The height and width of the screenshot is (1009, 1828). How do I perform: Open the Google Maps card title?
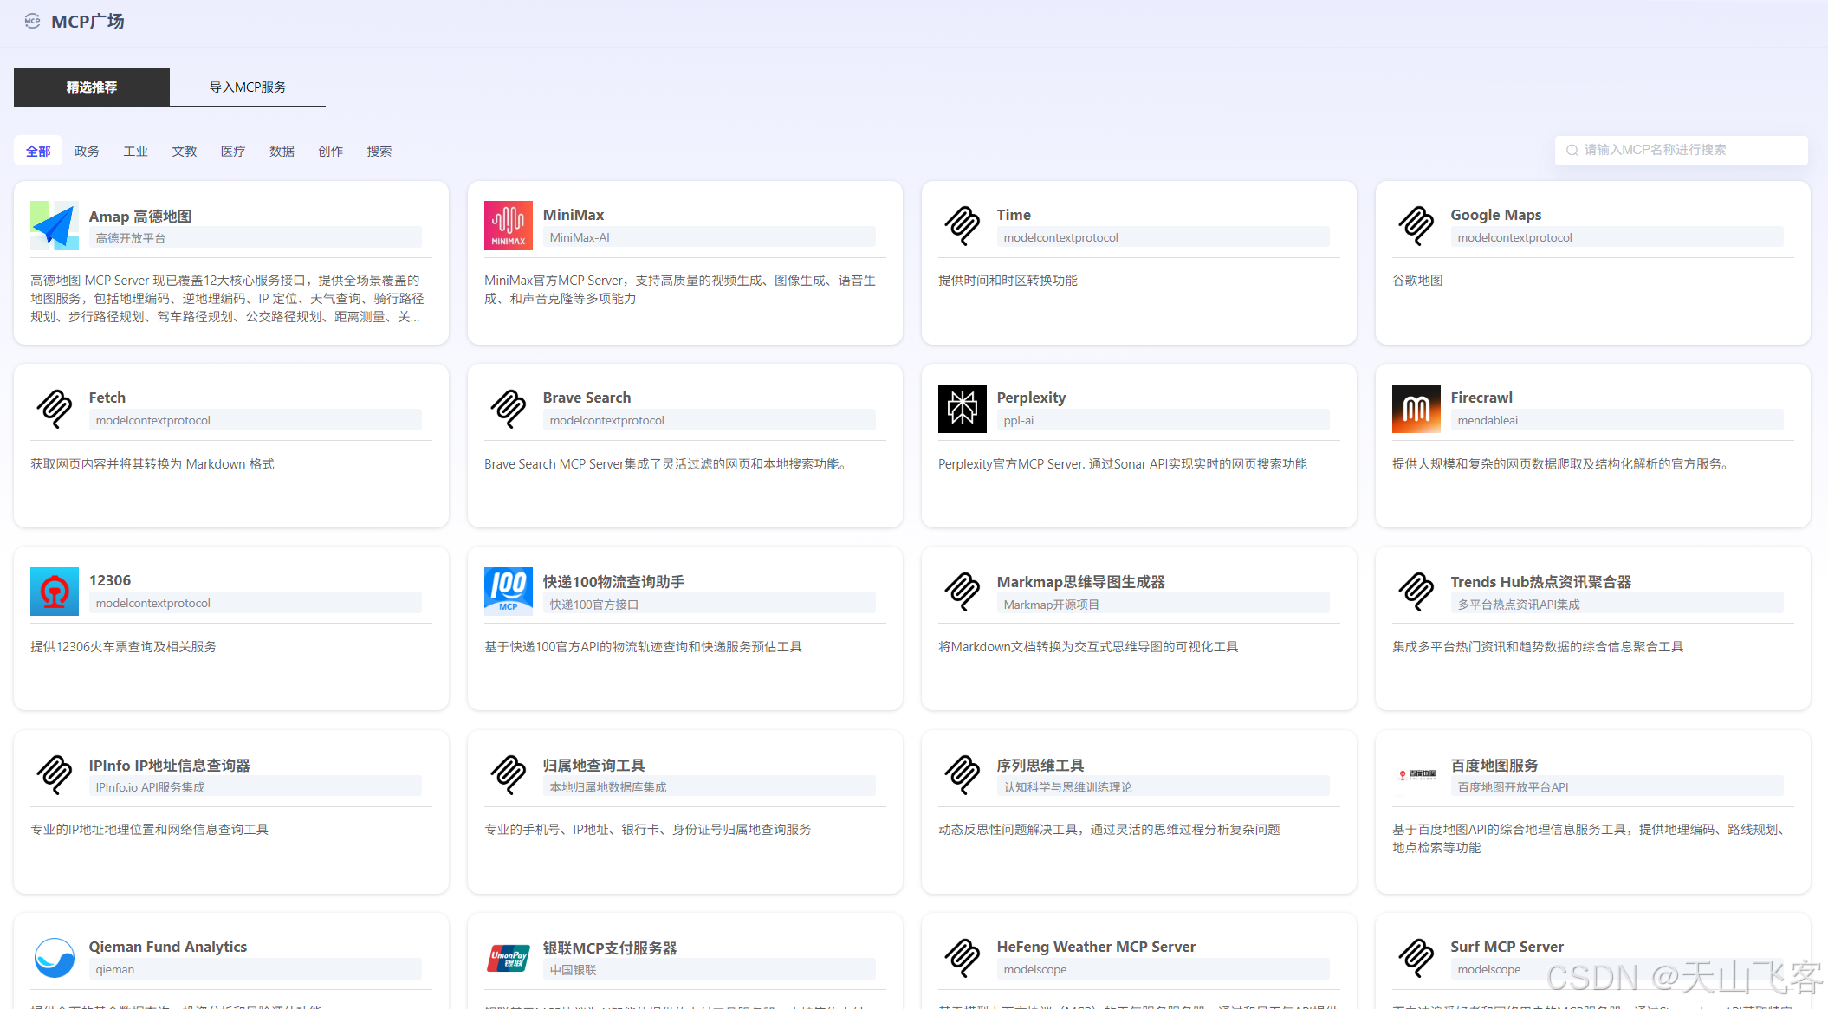coord(1496,215)
